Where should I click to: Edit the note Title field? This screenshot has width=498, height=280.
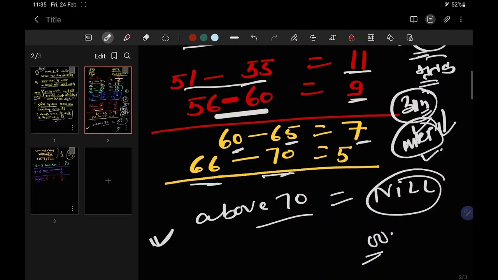[53, 19]
